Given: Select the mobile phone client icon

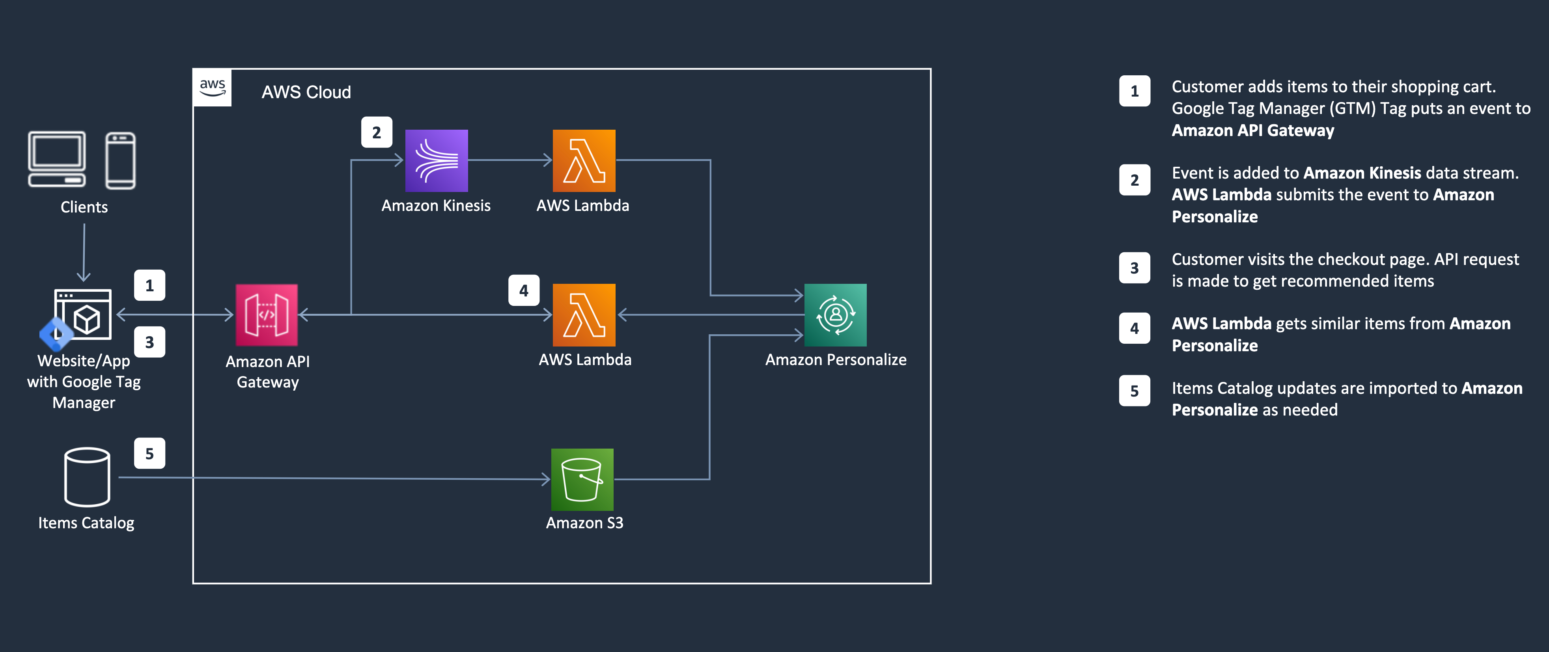Looking at the screenshot, I should tap(120, 160).
